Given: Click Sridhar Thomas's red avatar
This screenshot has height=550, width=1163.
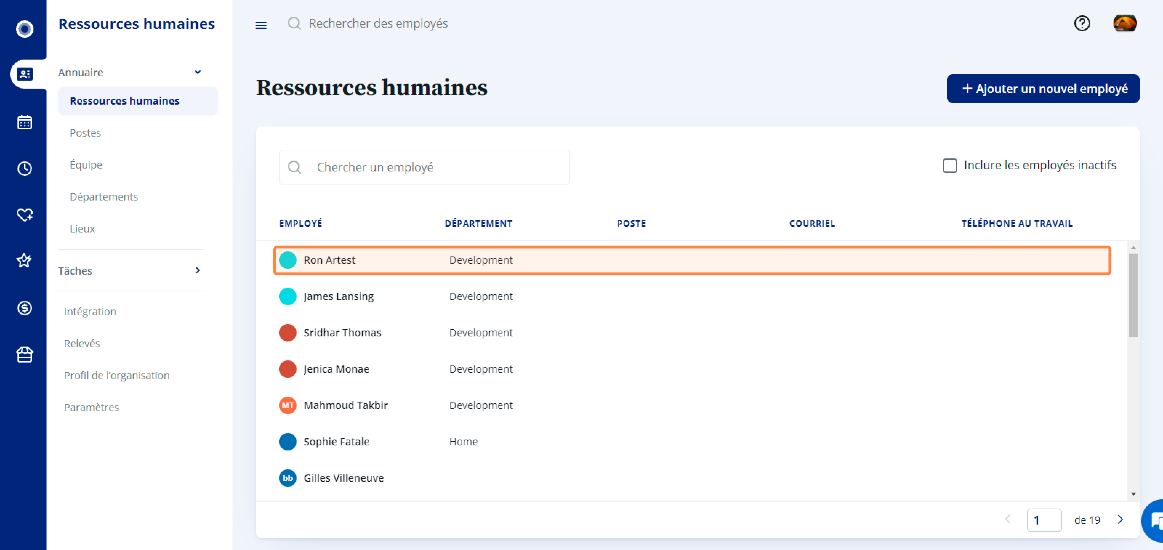Looking at the screenshot, I should click(287, 333).
